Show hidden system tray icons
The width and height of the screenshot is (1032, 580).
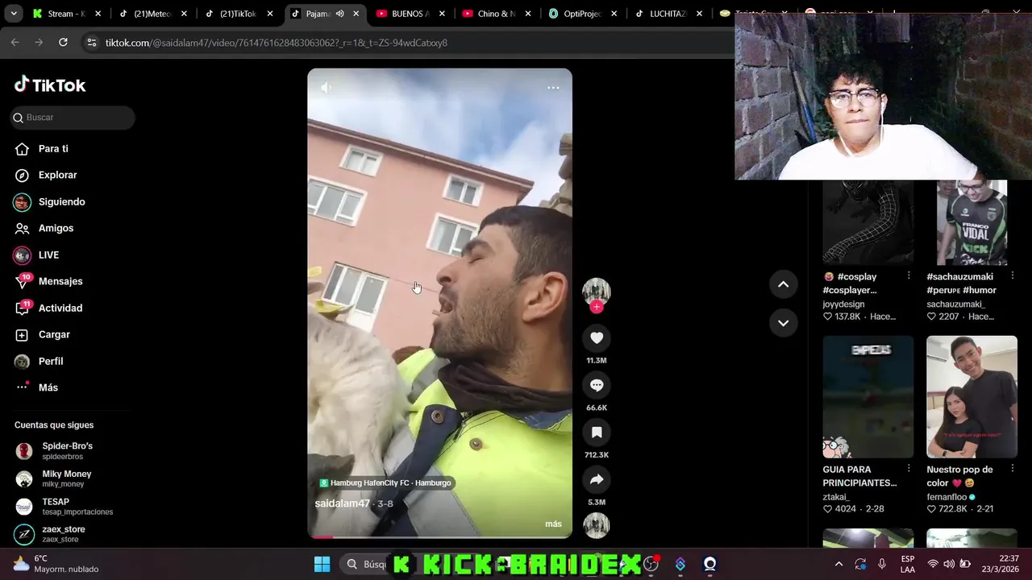[x=838, y=564]
